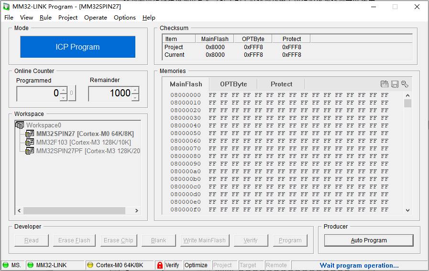Click the Workspace0 root icon

pos(20,125)
